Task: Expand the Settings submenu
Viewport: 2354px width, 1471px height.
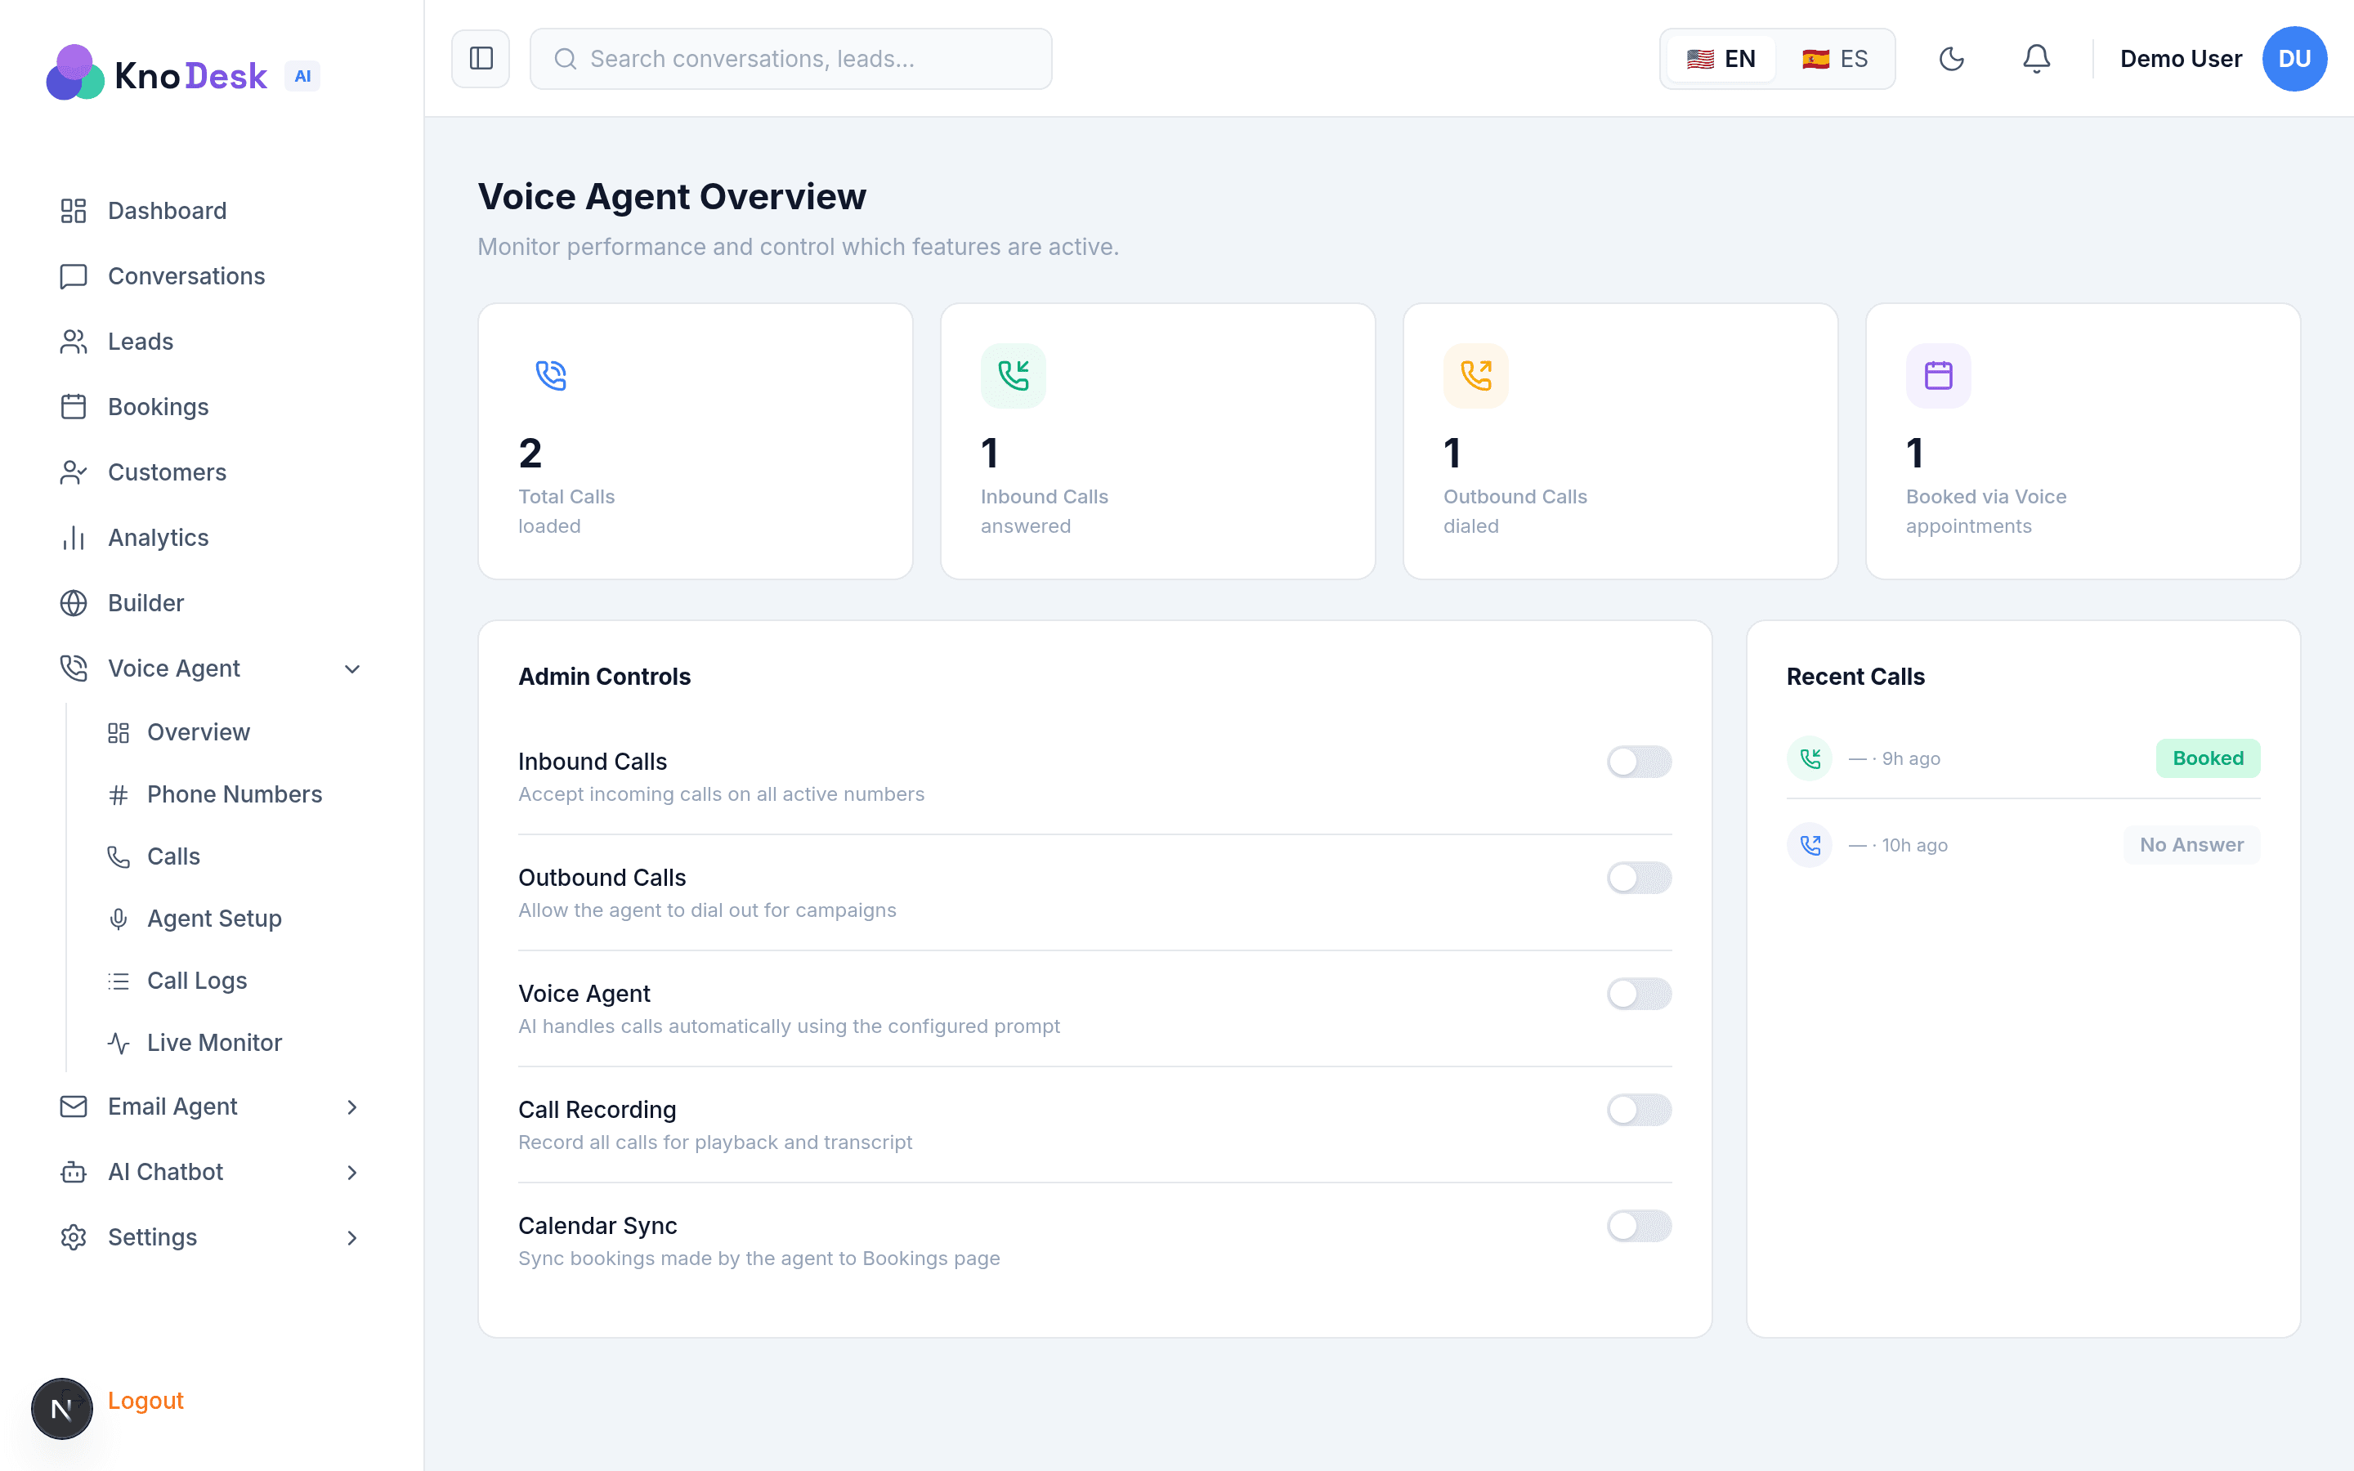Action: pos(352,1237)
